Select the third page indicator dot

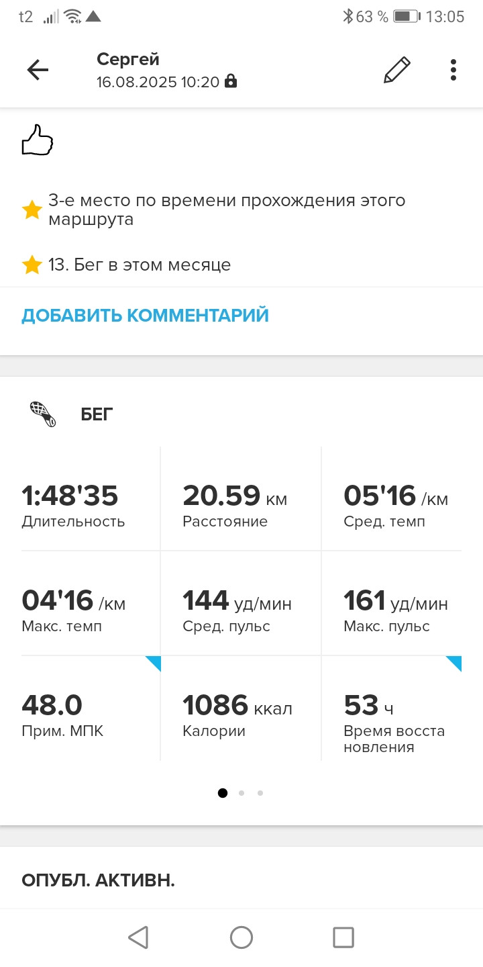pos(260,793)
